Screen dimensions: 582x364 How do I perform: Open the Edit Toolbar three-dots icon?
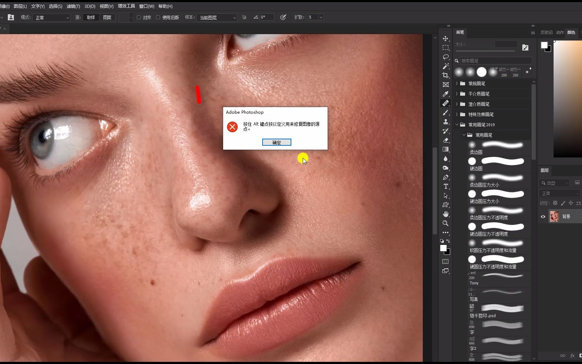(x=446, y=232)
